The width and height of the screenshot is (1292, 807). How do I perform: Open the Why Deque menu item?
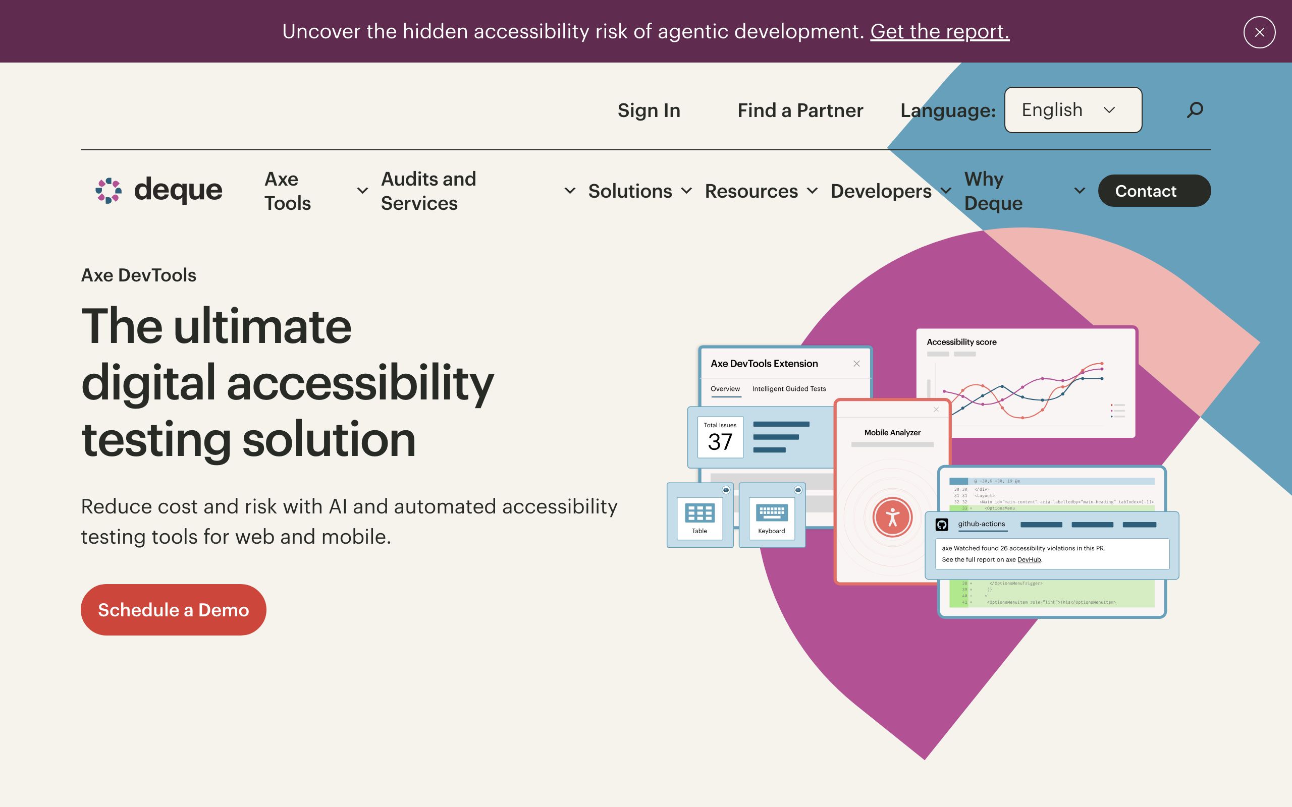coord(993,191)
